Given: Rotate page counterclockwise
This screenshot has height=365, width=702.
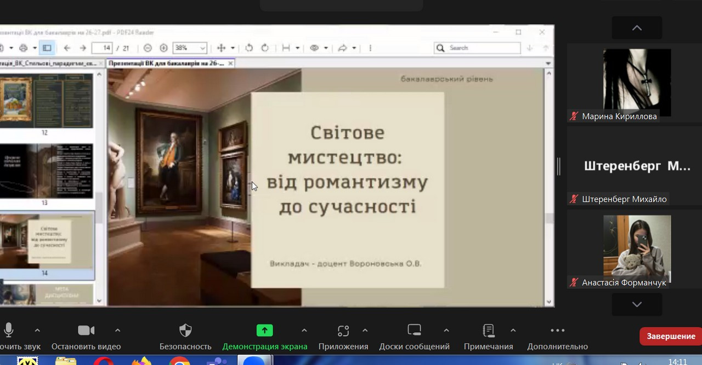Looking at the screenshot, I should (249, 48).
